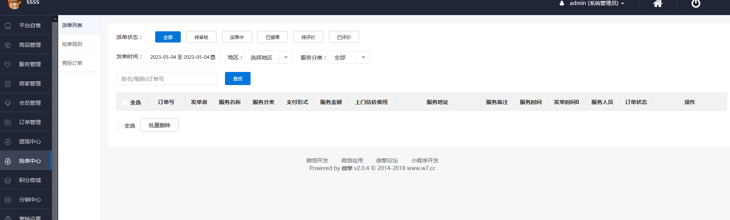
Task: Filter by 待评价 status
Action: coord(308,37)
